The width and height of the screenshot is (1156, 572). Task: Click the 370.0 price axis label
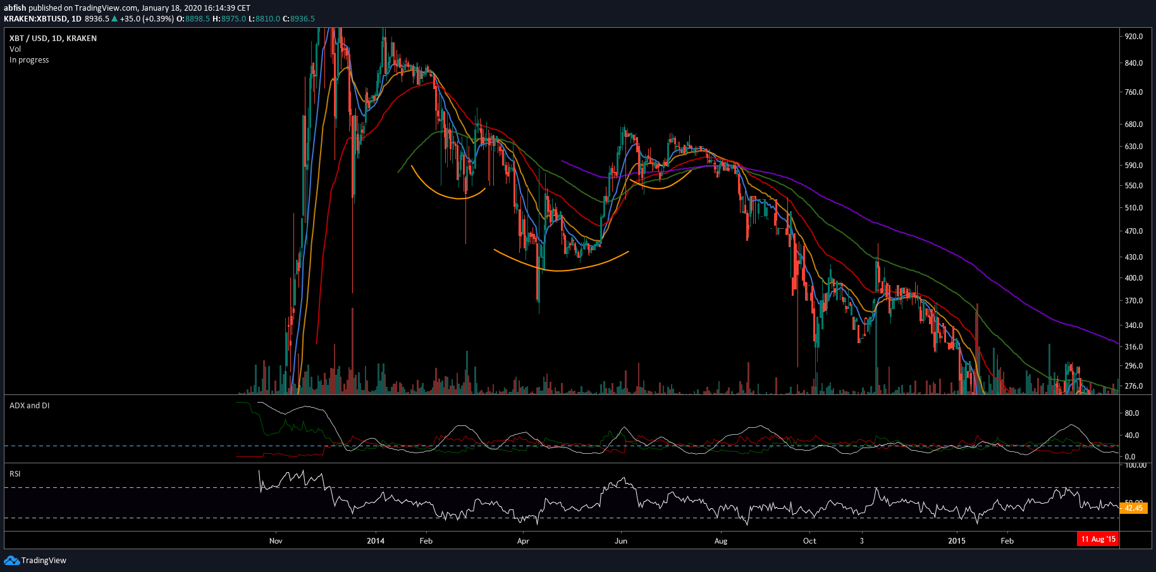coord(1134,301)
